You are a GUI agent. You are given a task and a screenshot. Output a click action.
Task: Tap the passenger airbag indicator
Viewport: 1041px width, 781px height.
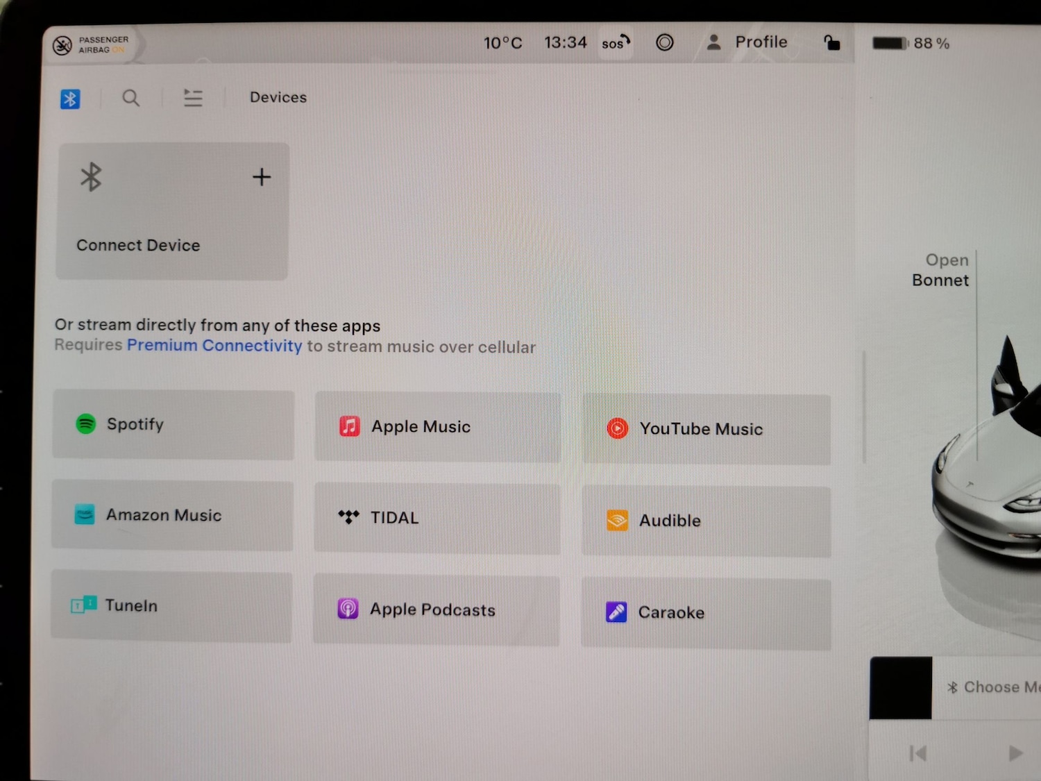(x=91, y=45)
